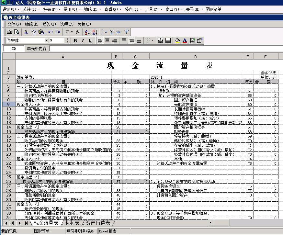The height and width of the screenshot is (235, 283).
Task: Click the 月份别财务报表 button in the bottom bar
Action: pyautogui.click(x=80, y=231)
